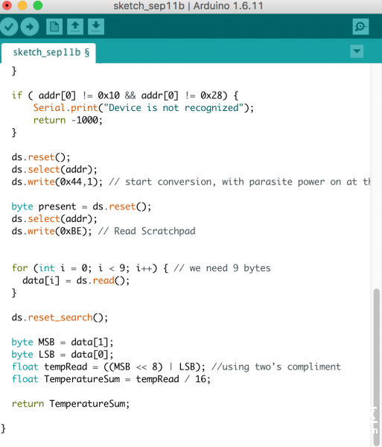Click on 'return TemperatureSum;' statement
382x447 pixels.
[x=71, y=404]
